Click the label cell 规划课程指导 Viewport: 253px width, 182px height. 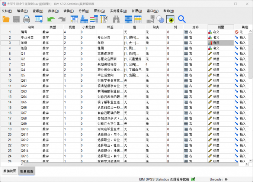click(x=111, y=64)
